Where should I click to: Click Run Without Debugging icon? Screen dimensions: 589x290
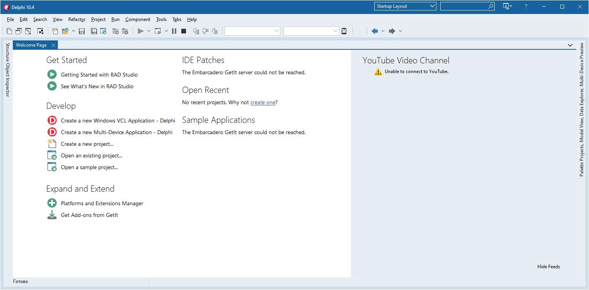[158, 31]
